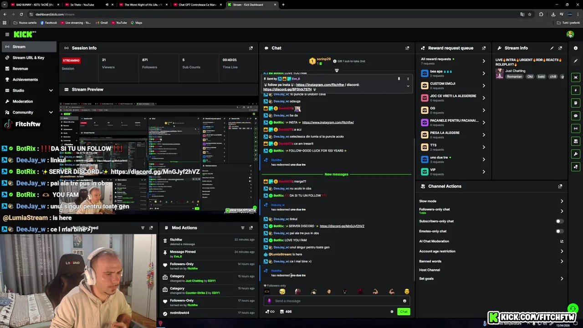Open Achievements page
The image size is (583, 328).
28,79
